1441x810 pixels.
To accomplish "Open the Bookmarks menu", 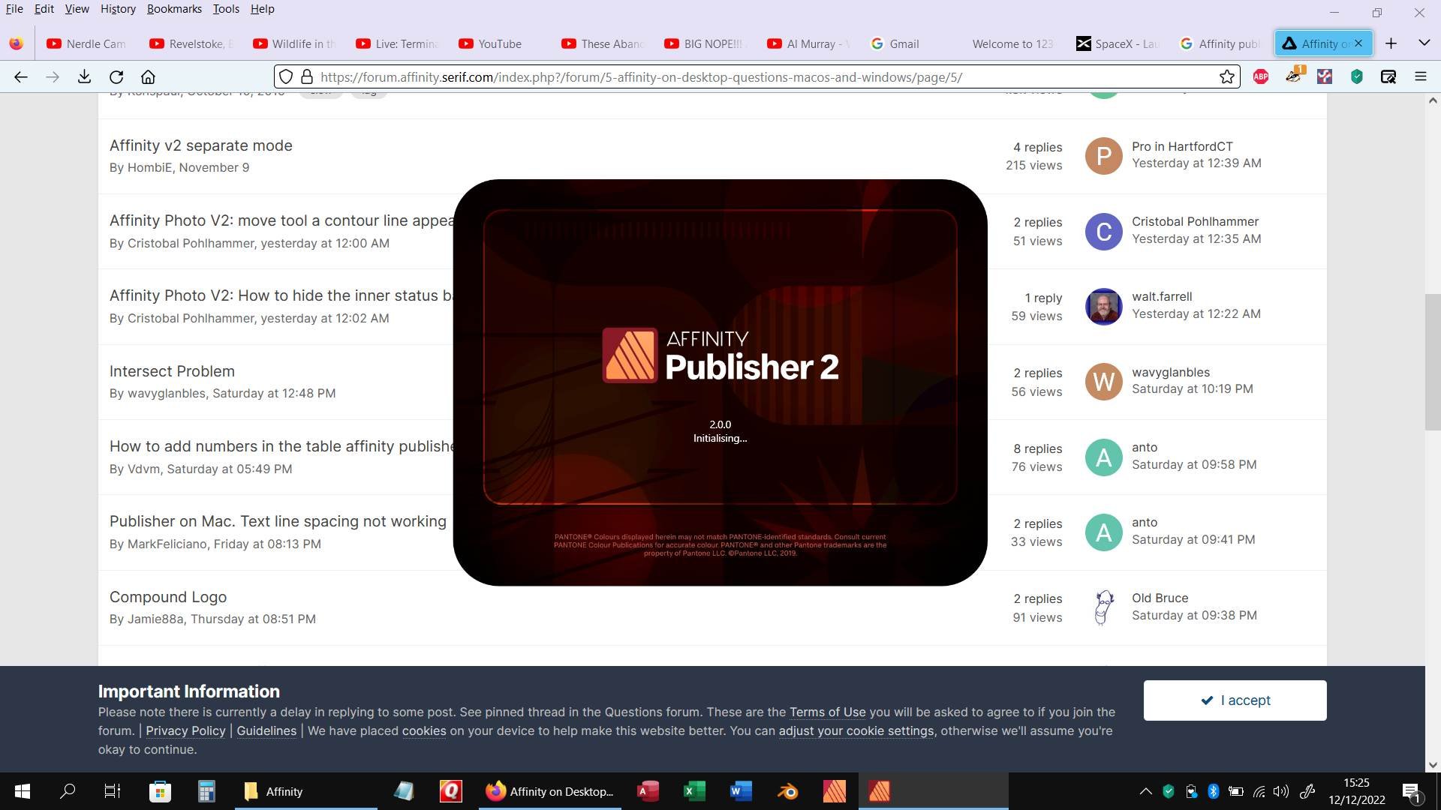I will tap(174, 9).
